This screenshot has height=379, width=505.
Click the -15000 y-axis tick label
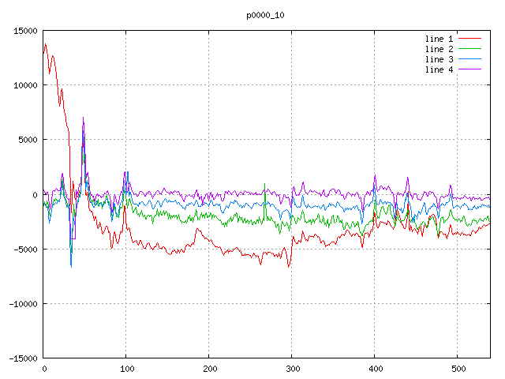click(x=23, y=358)
